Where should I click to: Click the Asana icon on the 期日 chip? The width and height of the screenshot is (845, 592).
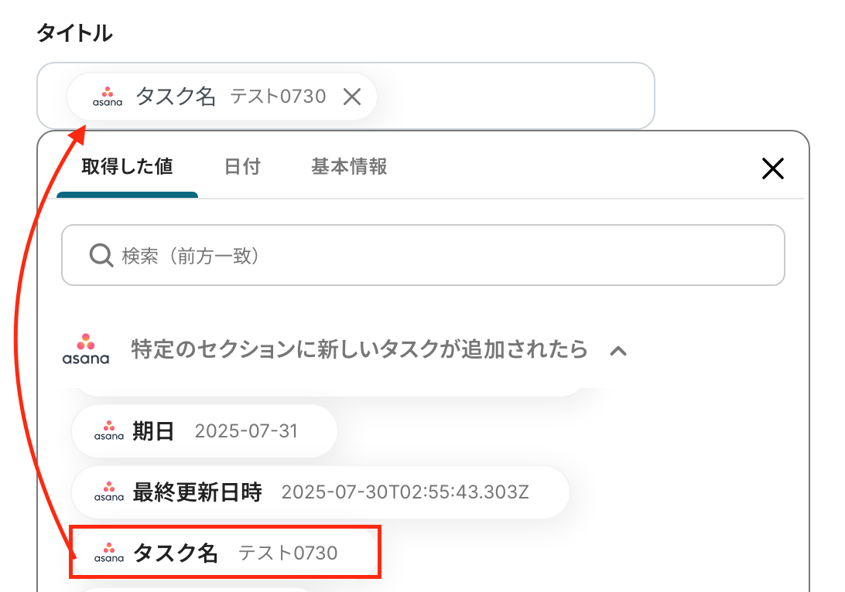pyautogui.click(x=109, y=431)
